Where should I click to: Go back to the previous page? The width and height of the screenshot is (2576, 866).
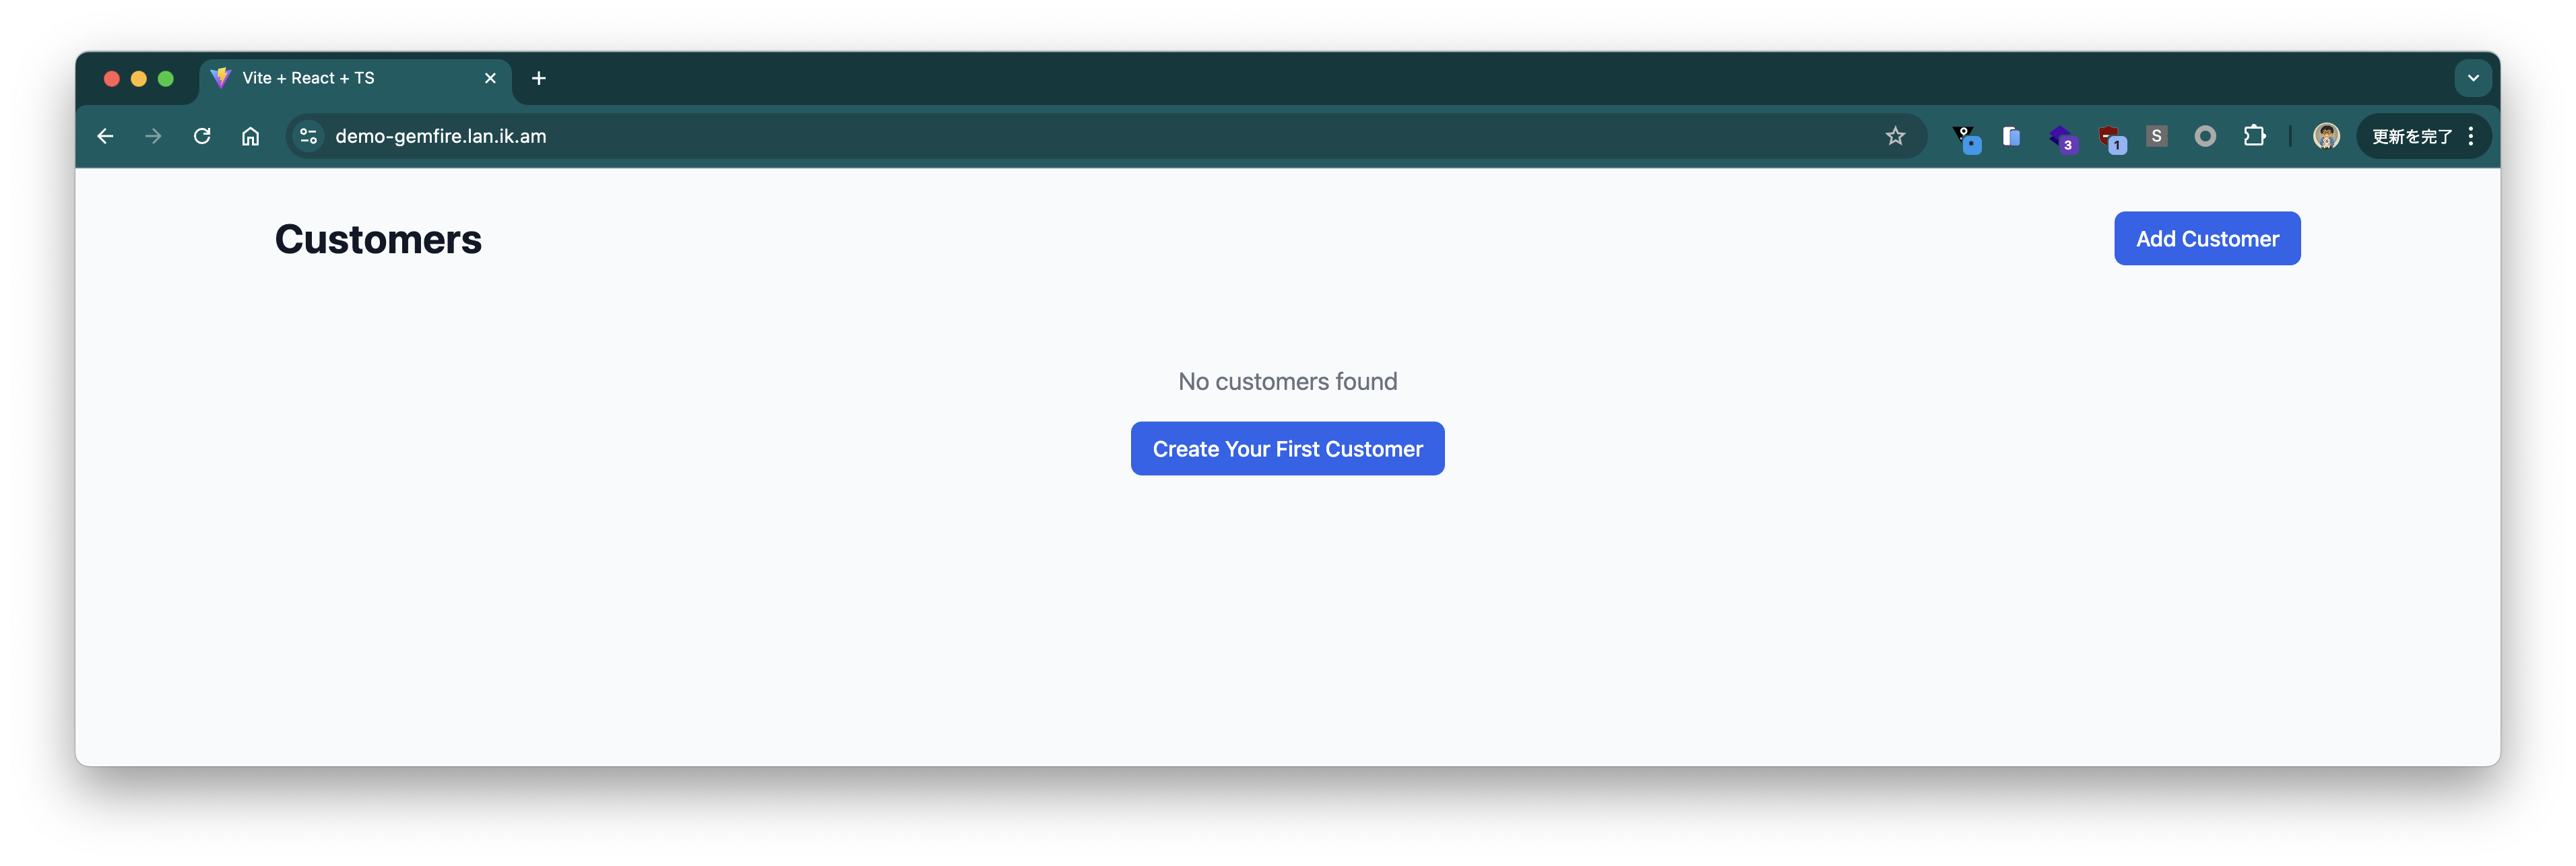click(x=105, y=136)
